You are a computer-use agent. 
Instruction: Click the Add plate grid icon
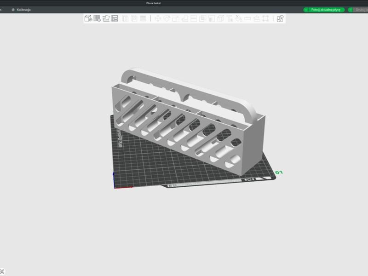coord(97,18)
